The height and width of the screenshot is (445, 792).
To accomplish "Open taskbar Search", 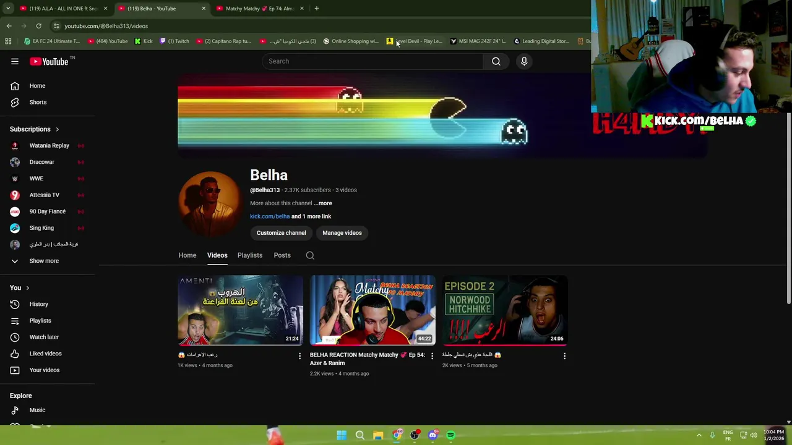I will point(359,435).
